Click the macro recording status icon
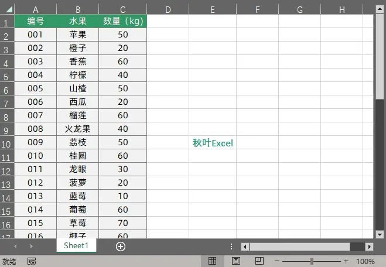Image resolution: width=386 pixels, height=267 pixels. point(32,261)
